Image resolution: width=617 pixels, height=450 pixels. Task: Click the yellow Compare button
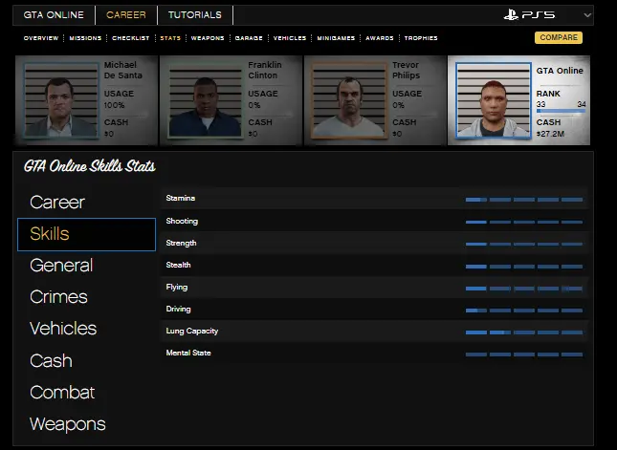558,38
